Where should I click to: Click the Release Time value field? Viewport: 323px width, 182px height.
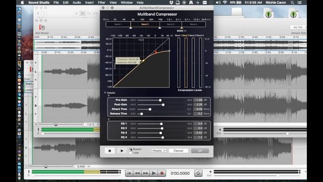[x=198, y=113]
